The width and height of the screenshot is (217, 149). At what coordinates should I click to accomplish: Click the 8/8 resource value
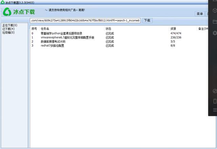pyautogui.click(x=173, y=45)
